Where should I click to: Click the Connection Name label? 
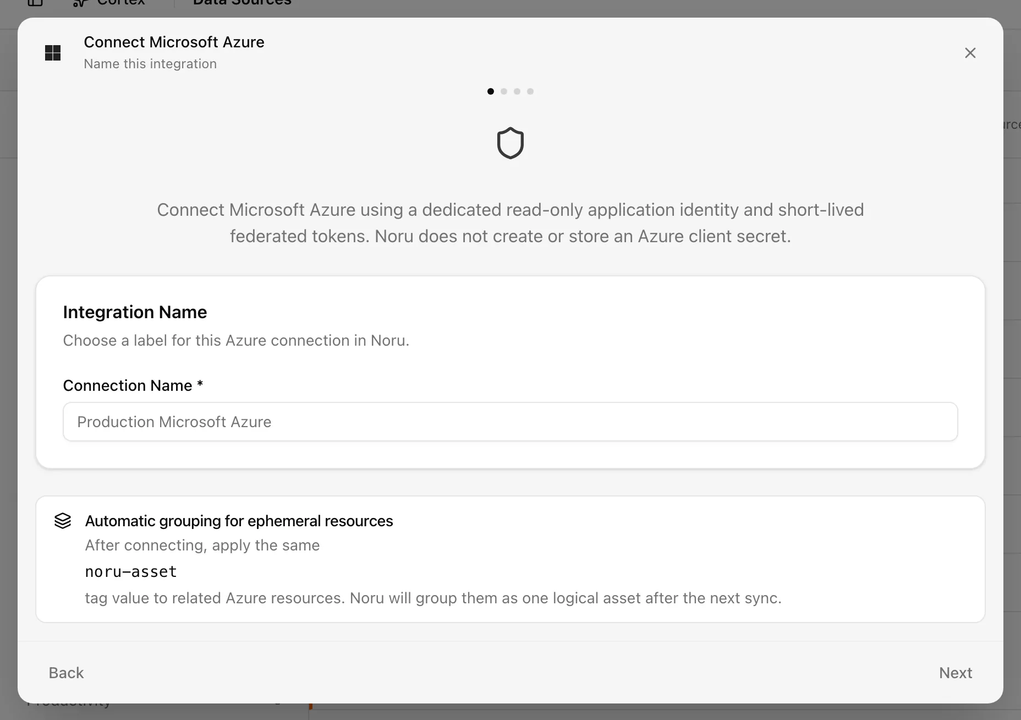[133, 385]
